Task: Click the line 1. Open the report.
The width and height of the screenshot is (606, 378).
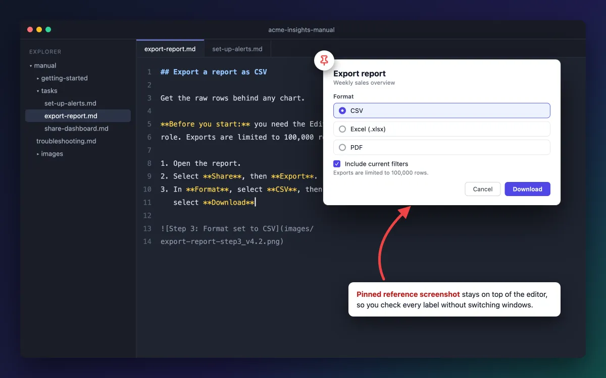Action: coord(200,163)
